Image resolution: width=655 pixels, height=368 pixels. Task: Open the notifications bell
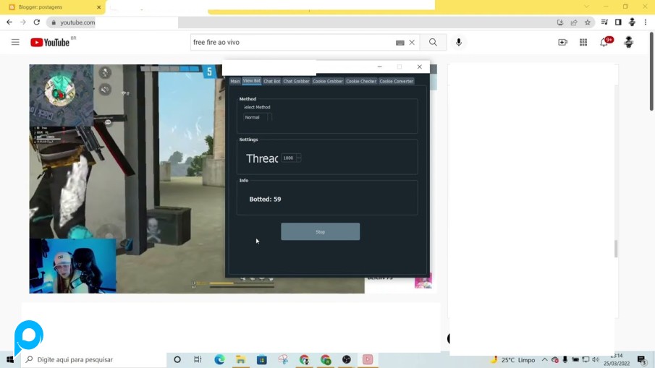tap(604, 43)
